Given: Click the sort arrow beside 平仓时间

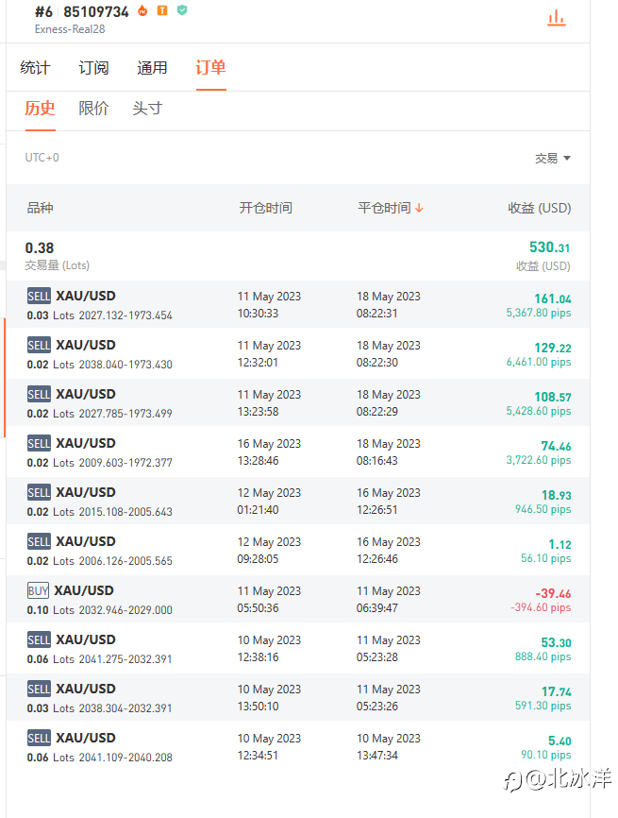Looking at the screenshot, I should pos(419,208).
